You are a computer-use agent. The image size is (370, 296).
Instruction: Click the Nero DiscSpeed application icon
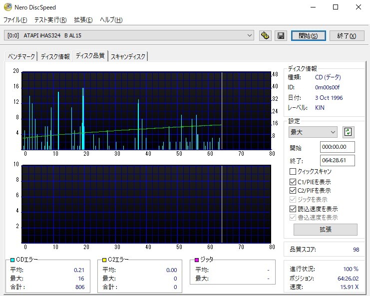pyautogui.click(x=8, y=7)
